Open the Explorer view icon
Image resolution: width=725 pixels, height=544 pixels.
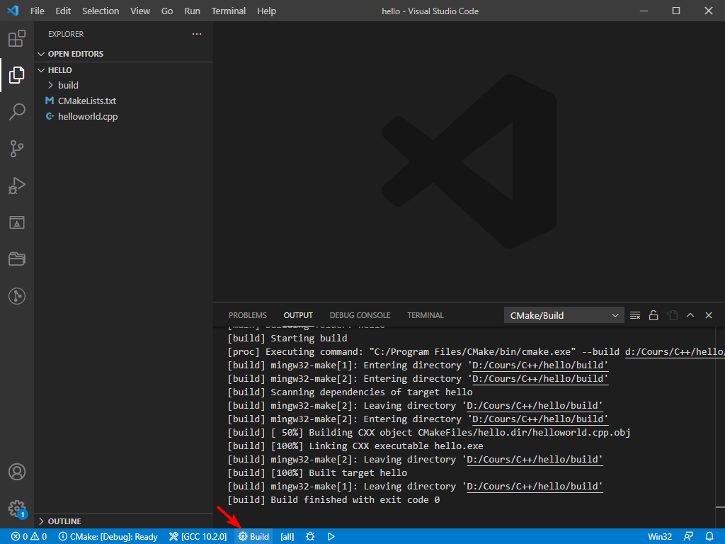[x=17, y=75]
